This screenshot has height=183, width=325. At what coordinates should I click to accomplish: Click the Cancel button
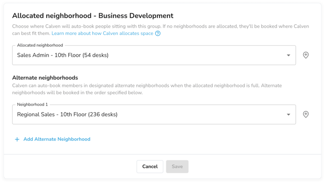coord(150,166)
